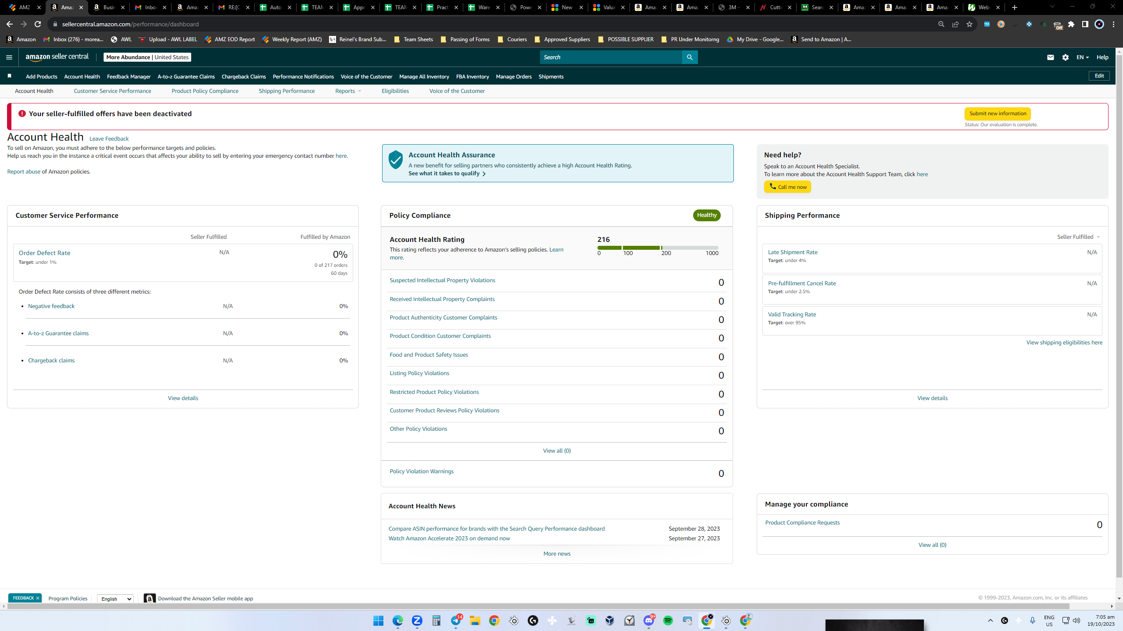Screen dimensions: 1123x631
Task: Expand See what it takes to qualify
Action: point(447,174)
